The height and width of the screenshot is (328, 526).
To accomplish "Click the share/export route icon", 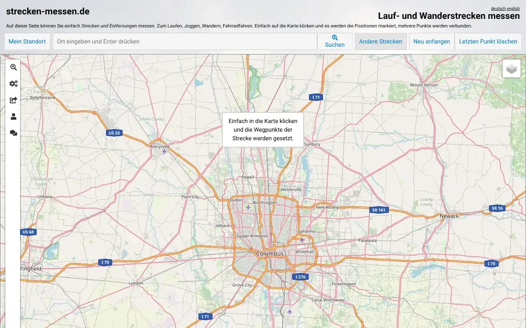I will tap(14, 100).
